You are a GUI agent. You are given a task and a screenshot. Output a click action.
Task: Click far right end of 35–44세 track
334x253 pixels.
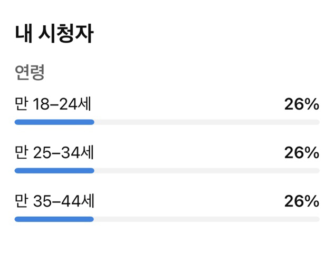point(318,219)
